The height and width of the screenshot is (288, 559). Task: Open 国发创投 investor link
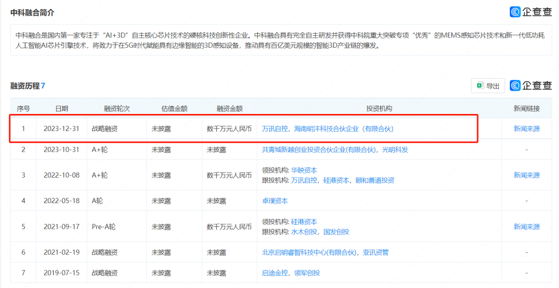(336, 232)
